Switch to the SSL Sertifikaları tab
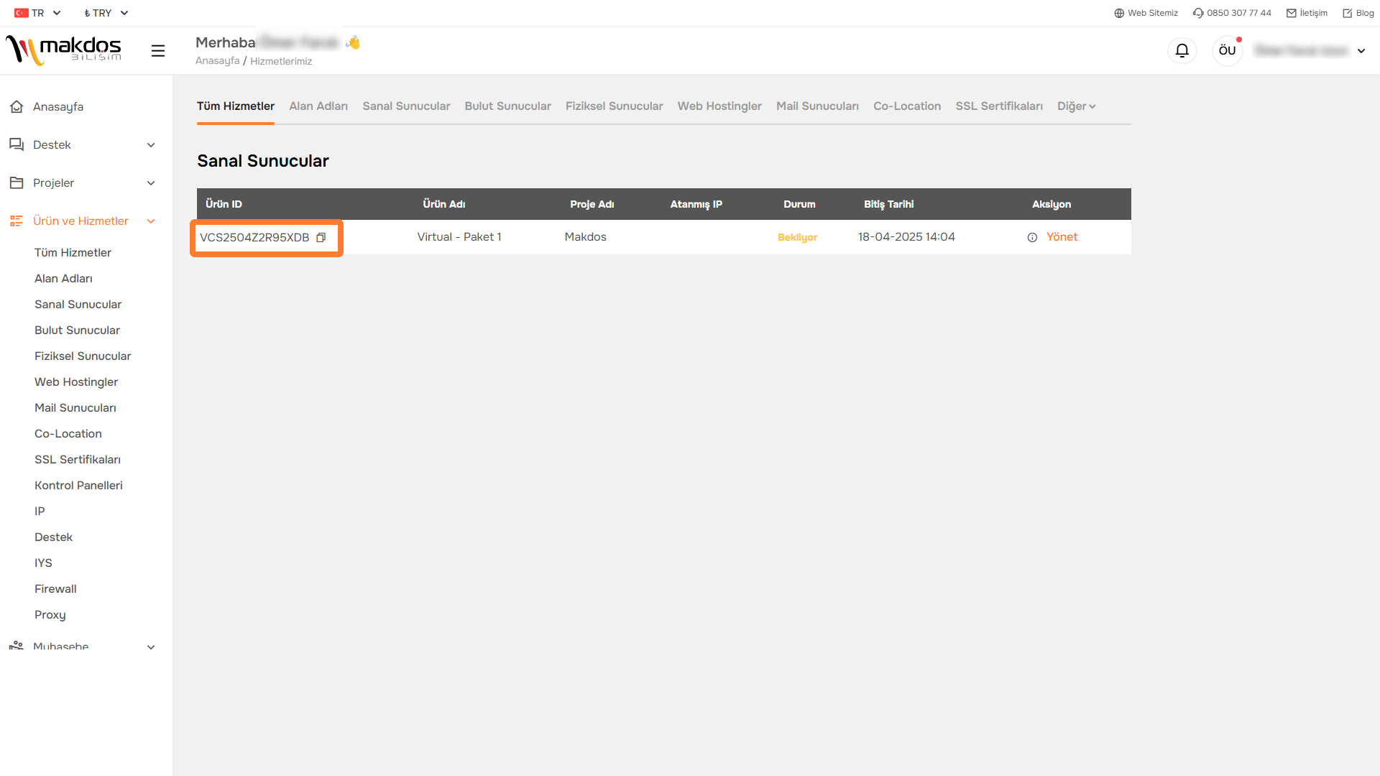Image resolution: width=1380 pixels, height=776 pixels. click(999, 106)
